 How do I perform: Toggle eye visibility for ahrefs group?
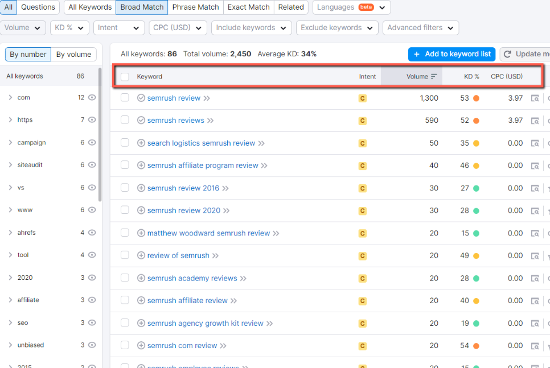[92, 233]
